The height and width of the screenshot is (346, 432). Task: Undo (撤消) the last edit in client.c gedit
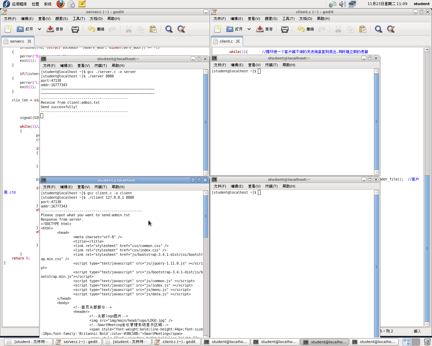306,29
